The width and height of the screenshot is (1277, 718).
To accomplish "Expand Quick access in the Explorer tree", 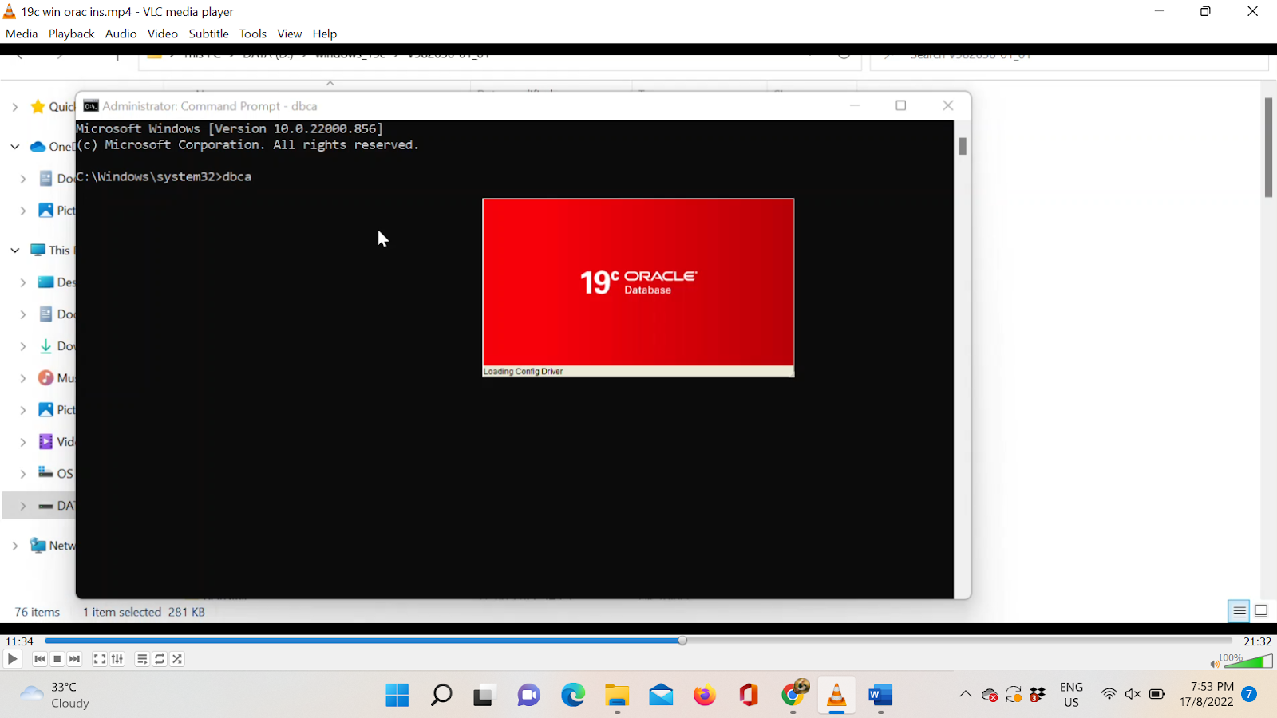I will click(x=15, y=107).
